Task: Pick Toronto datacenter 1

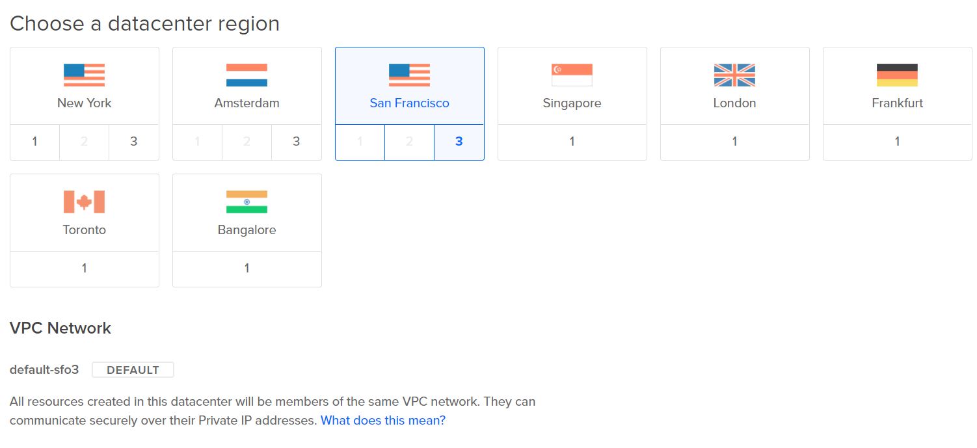Action: 84,269
